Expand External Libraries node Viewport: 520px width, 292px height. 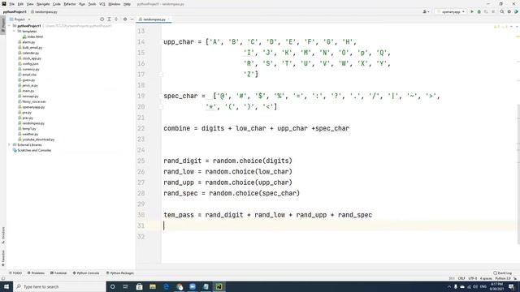click(x=10, y=144)
